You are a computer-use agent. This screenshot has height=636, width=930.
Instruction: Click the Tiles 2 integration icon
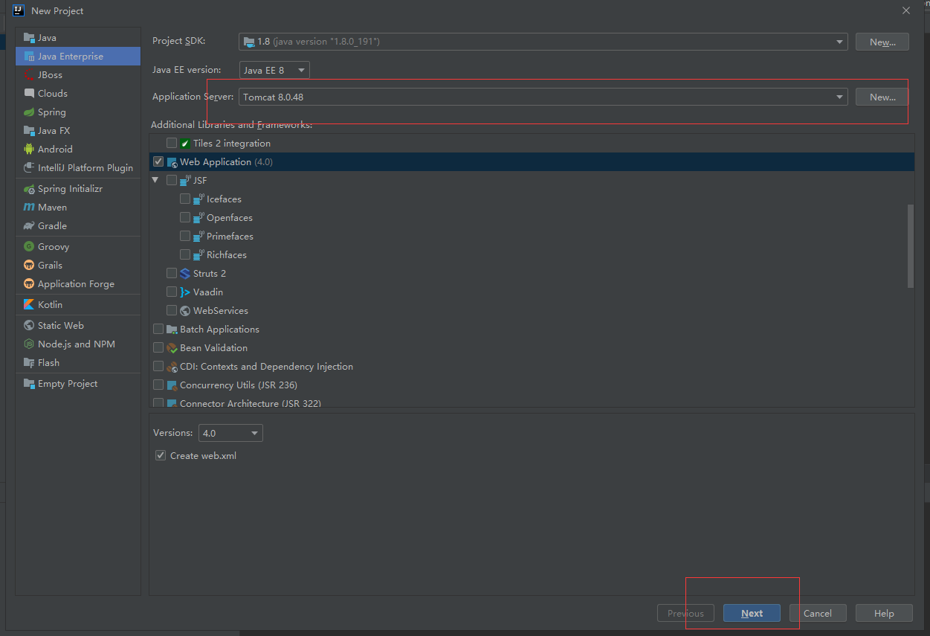[x=185, y=143]
